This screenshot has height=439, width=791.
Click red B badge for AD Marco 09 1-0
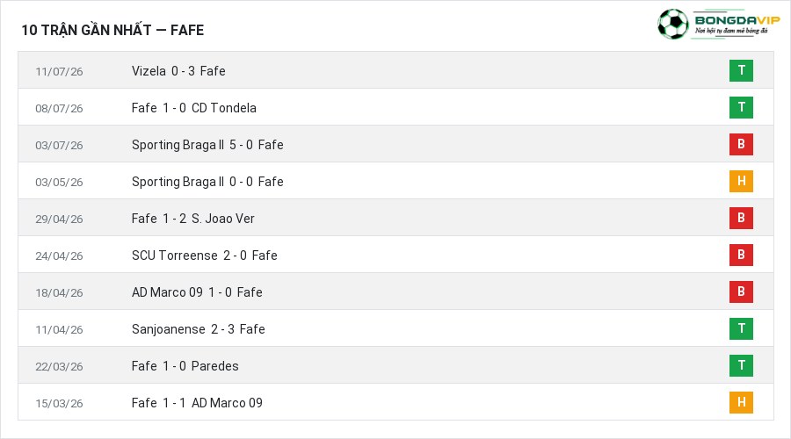pyautogui.click(x=741, y=291)
